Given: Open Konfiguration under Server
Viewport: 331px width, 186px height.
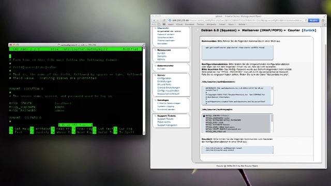Looking at the screenshot, I should pyautogui.click(x=164, y=78).
